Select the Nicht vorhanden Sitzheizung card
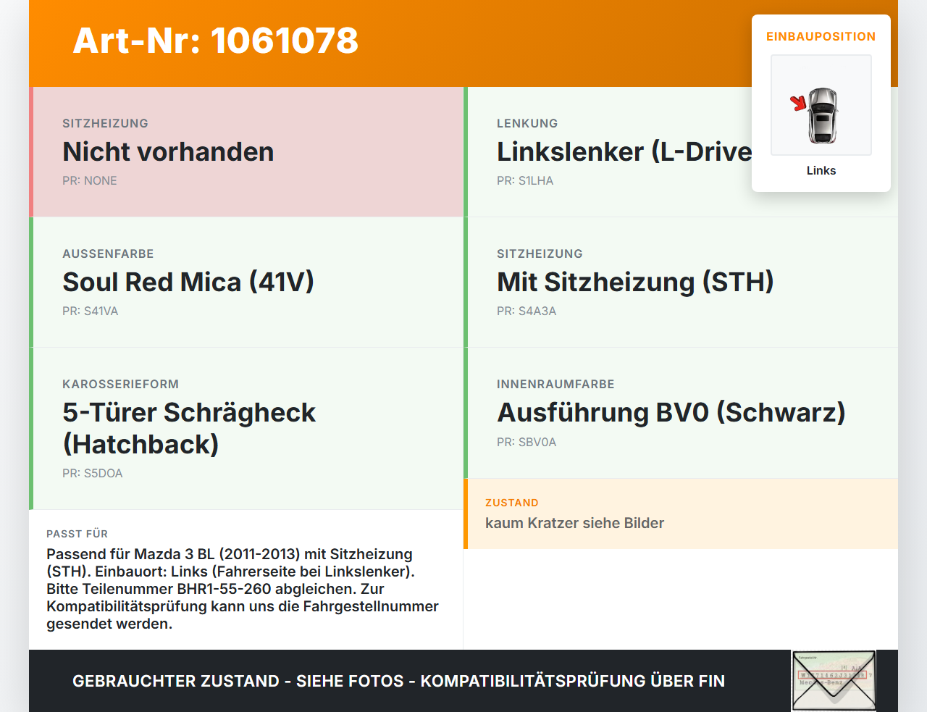 246,152
